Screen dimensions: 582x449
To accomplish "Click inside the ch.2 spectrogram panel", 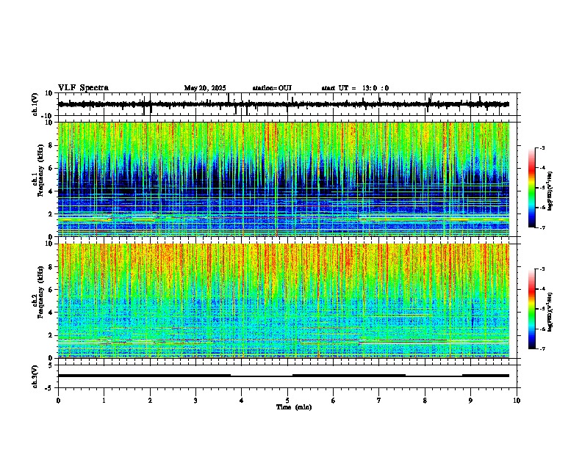I will coord(284,301).
